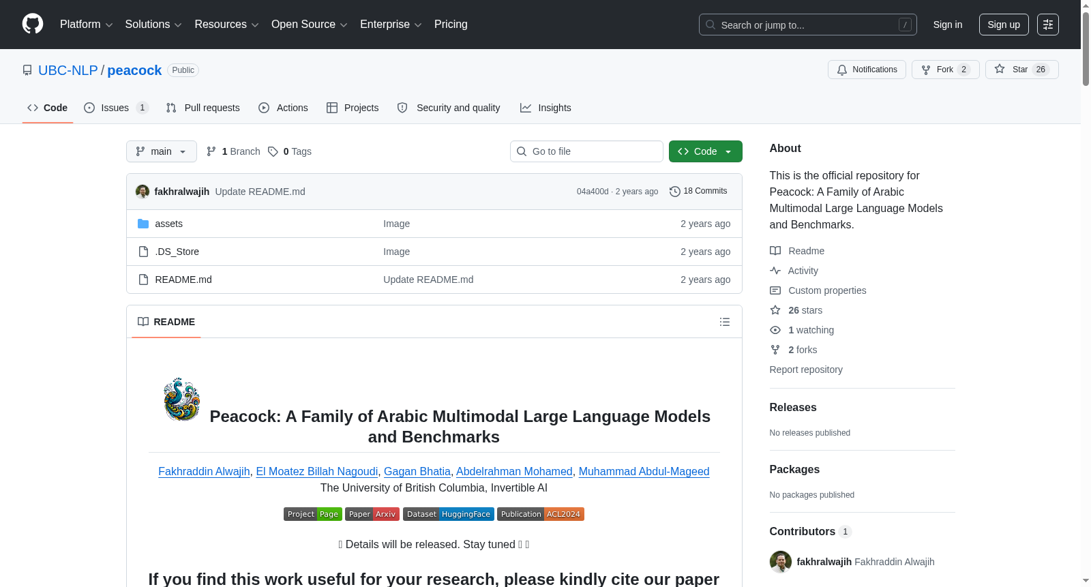This screenshot has height=587, width=1091.
Task: Click the Go to file search field
Action: (586, 151)
